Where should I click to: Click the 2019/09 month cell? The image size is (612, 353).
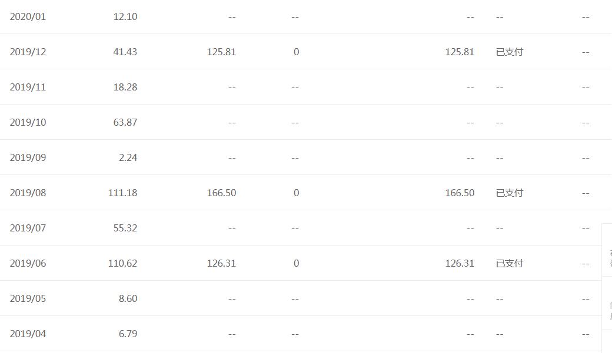tap(28, 157)
